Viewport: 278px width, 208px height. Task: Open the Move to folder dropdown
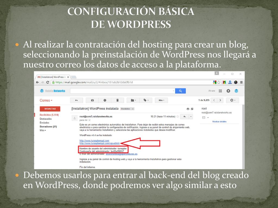133,100
